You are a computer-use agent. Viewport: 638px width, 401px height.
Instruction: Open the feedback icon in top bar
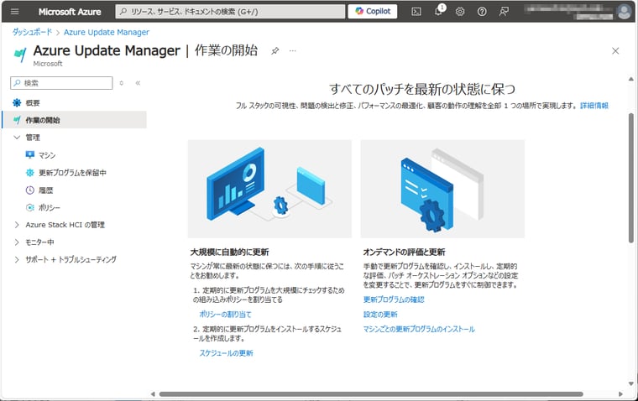pos(504,12)
